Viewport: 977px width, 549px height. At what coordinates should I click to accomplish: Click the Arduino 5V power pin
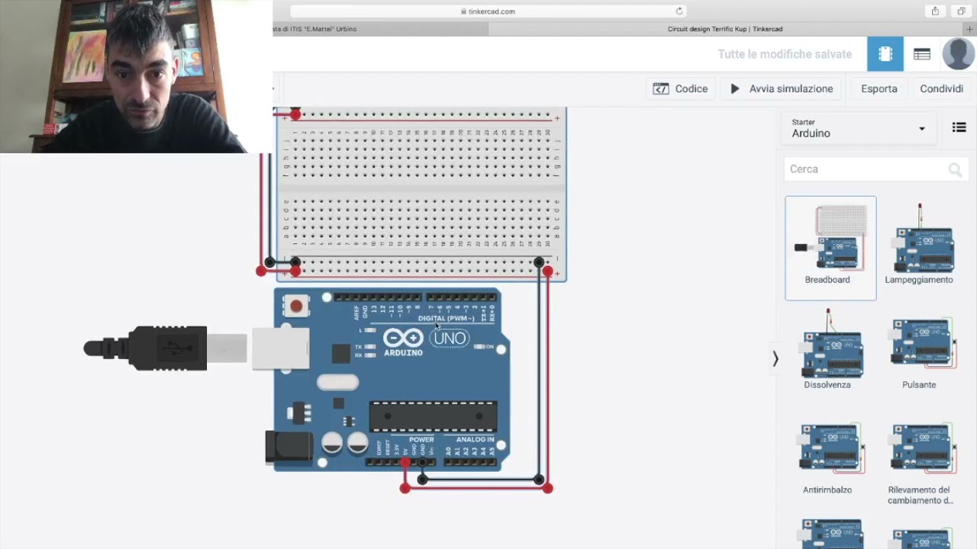(405, 462)
